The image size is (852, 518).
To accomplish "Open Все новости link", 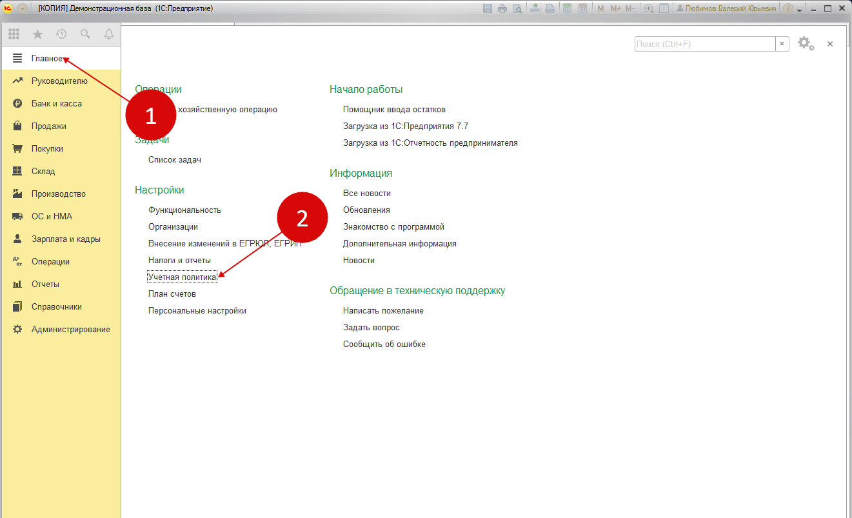I will (367, 193).
